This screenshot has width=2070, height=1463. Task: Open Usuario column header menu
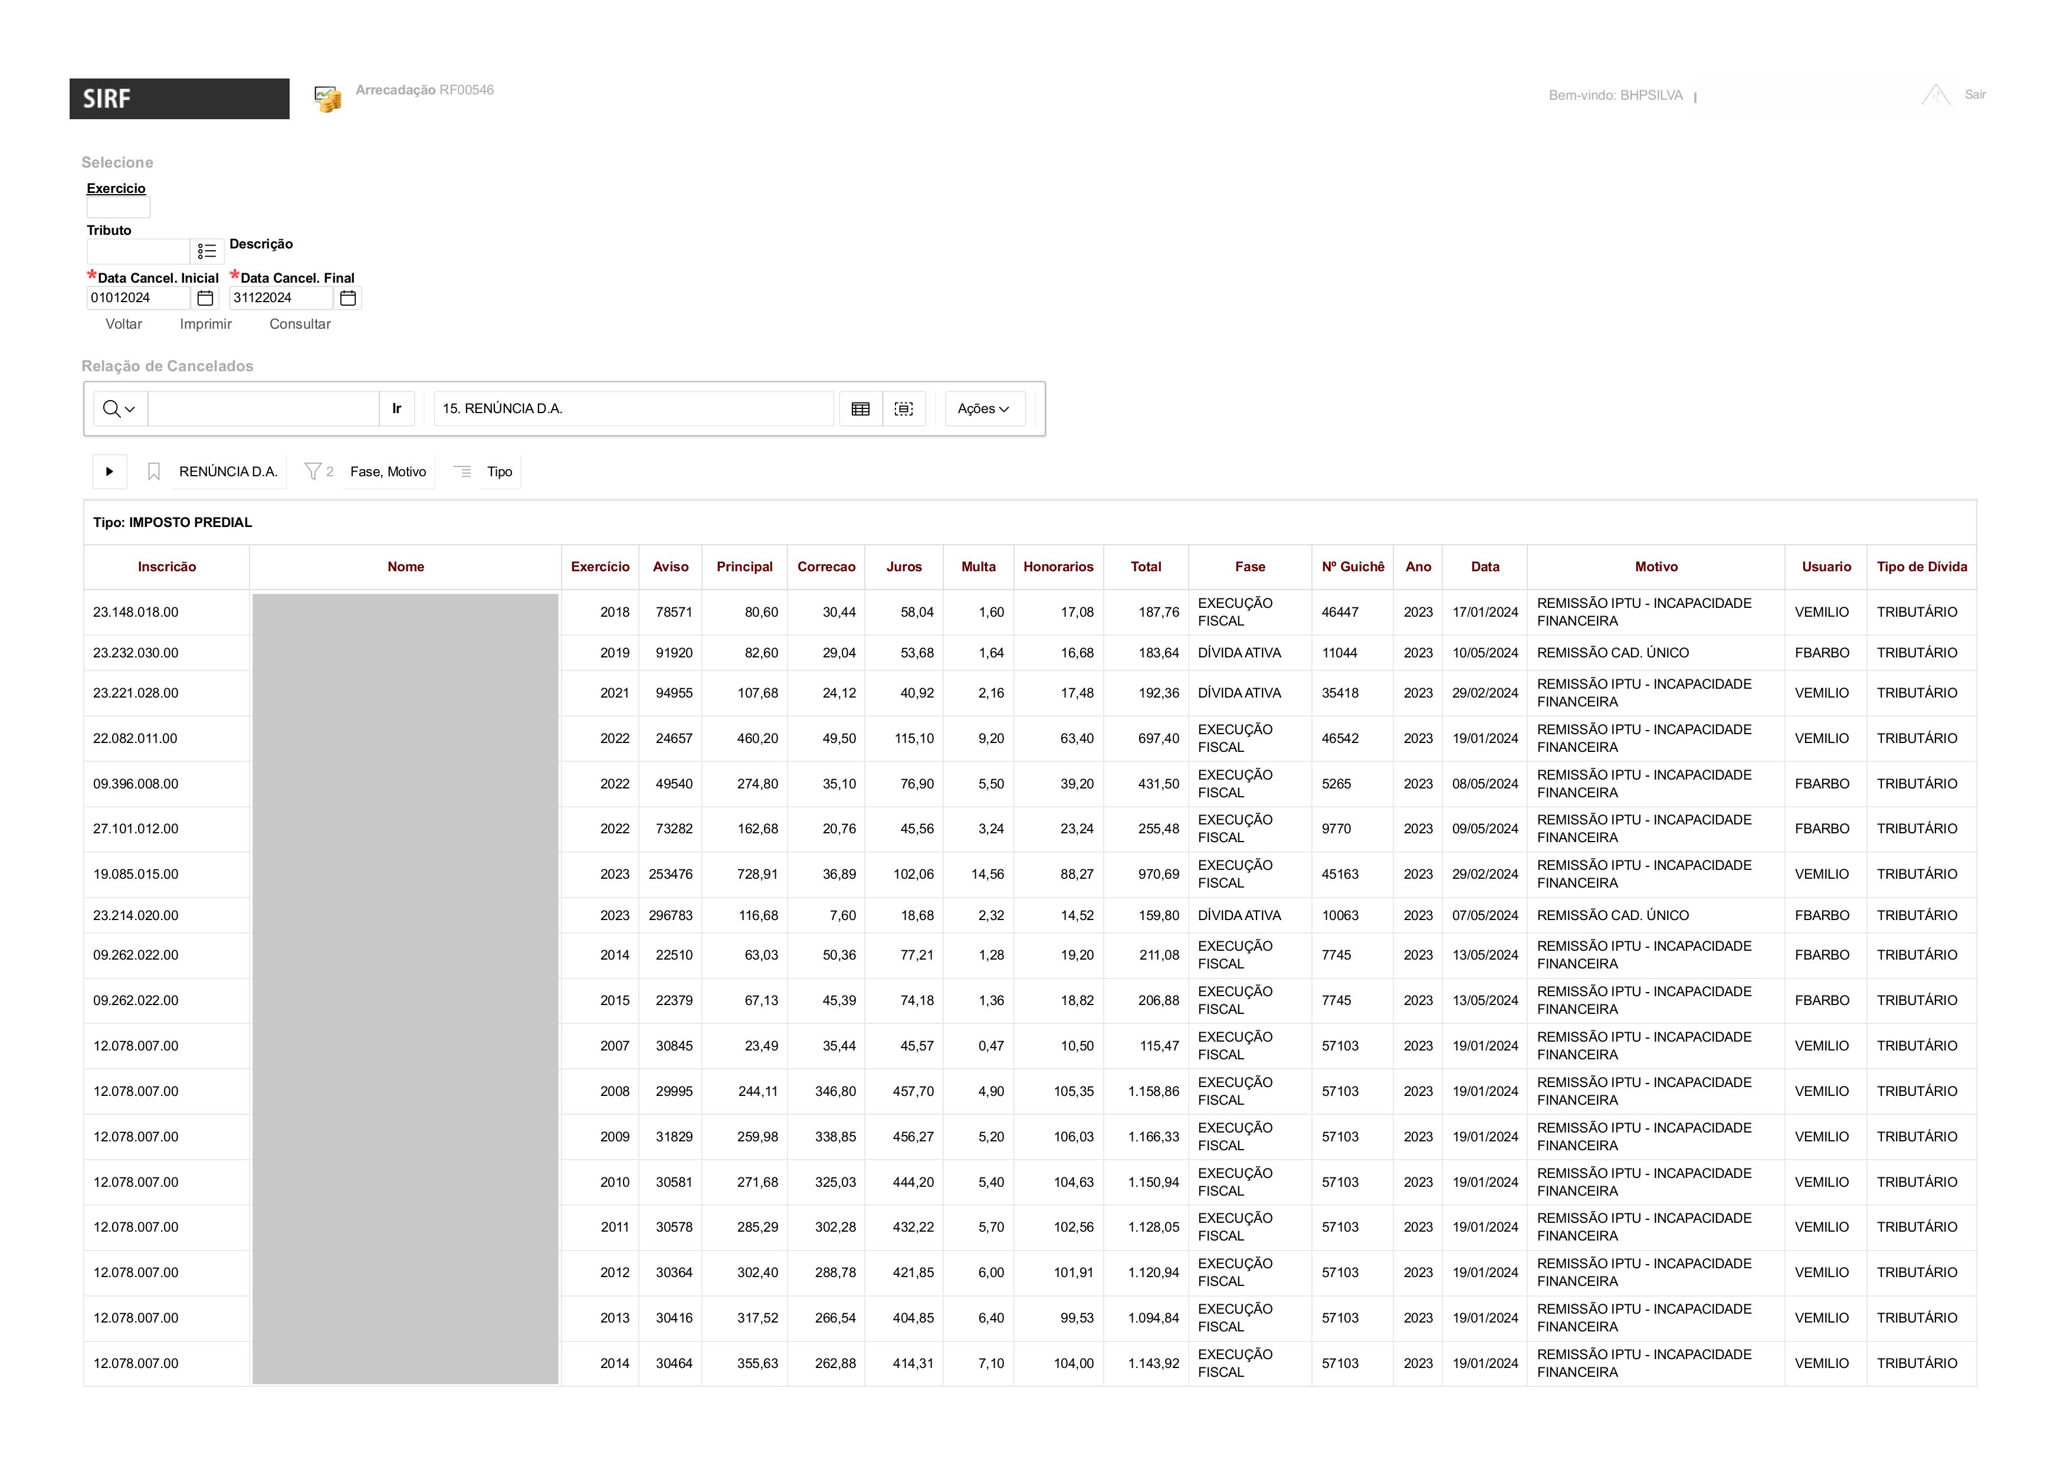(1826, 567)
